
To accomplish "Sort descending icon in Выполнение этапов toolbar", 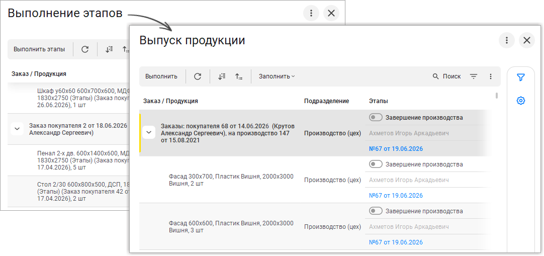I will tap(109, 49).
